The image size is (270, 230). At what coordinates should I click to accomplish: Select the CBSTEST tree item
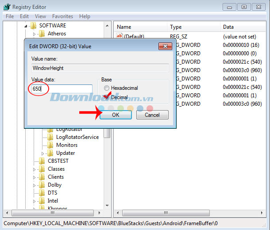tap(58, 161)
